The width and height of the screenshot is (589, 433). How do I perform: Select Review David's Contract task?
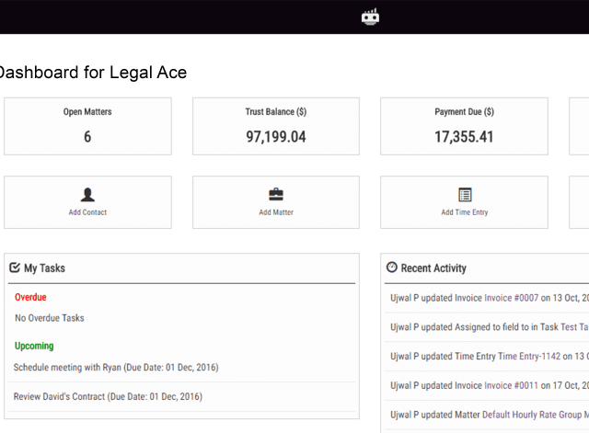pos(108,396)
